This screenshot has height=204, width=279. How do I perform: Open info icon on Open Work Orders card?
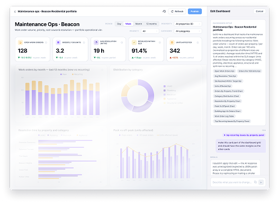46,42
